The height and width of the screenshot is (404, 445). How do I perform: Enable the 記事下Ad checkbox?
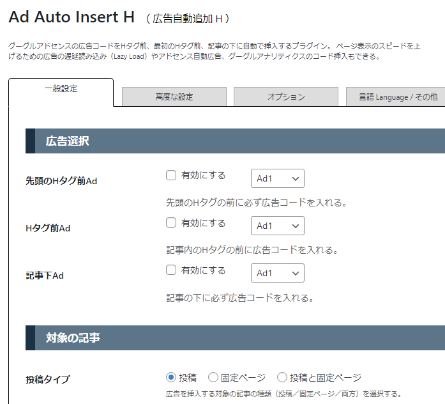[171, 270]
